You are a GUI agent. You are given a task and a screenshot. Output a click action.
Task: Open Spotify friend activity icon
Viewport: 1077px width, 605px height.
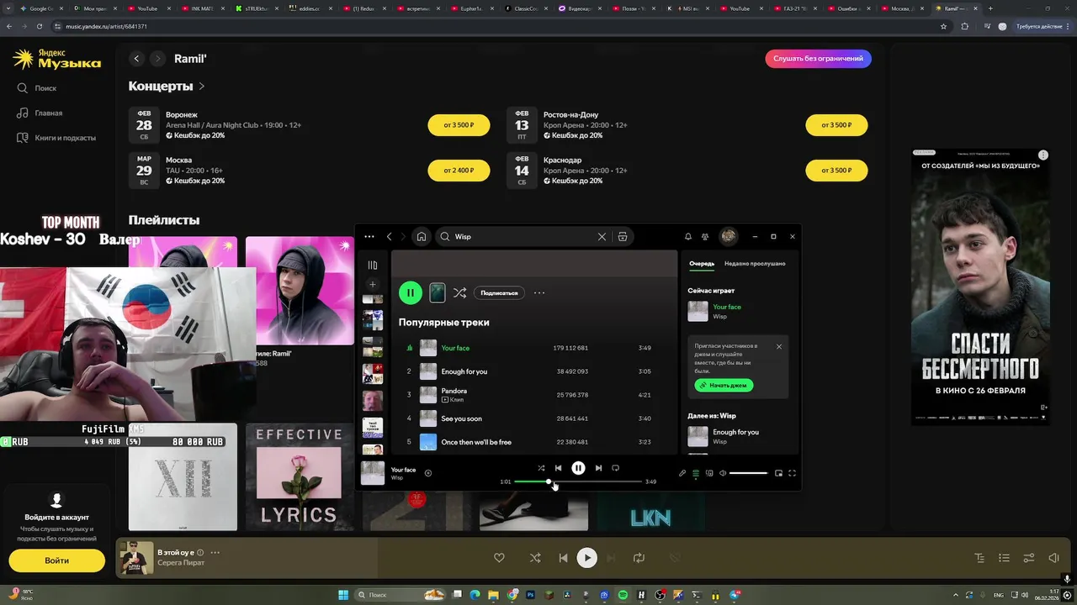click(x=705, y=237)
